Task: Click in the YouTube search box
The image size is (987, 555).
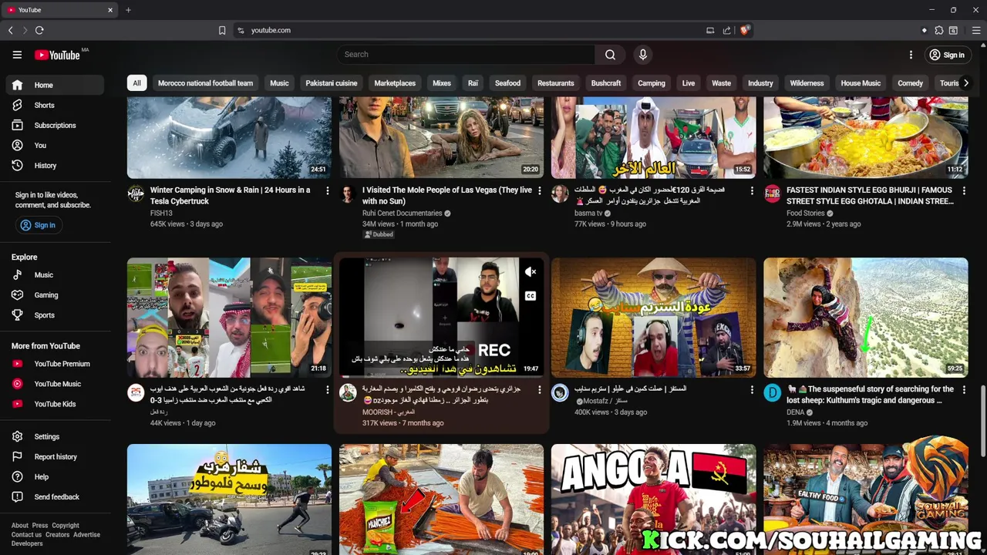Action: [466, 55]
